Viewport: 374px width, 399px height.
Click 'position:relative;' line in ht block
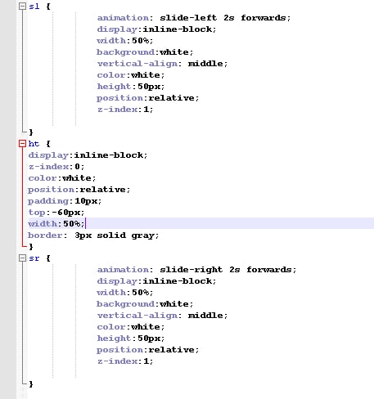pos(79,190)
